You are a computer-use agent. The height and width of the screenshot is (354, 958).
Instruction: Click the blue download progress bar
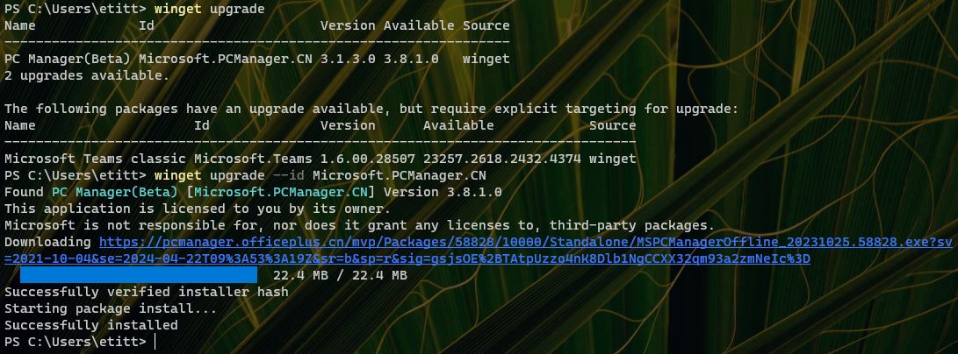click(138, 275)
